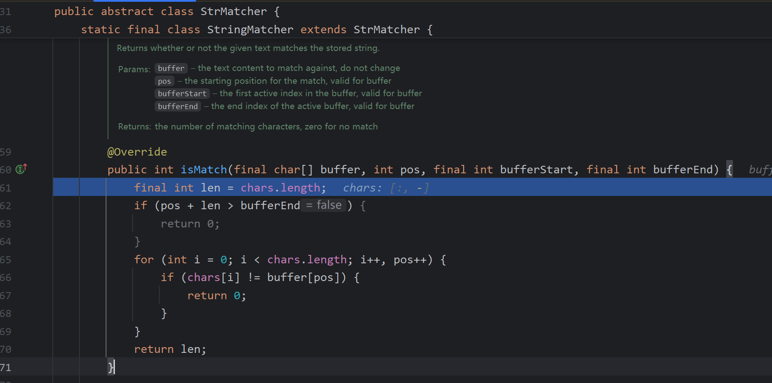
Task: Click the extends keyword on line 36
Action: pos(323,30)
